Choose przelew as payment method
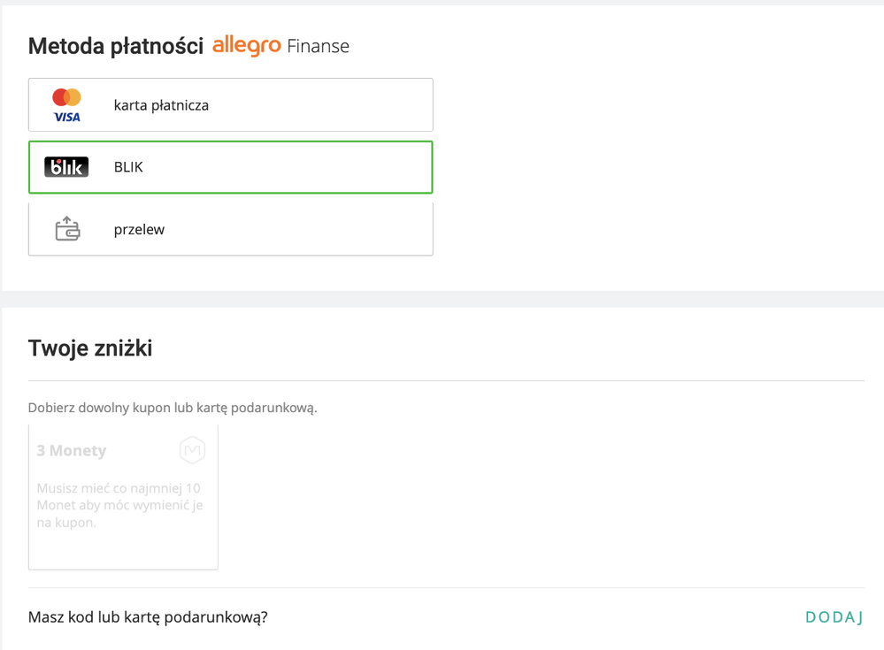884x650 pixels. (x=231, y=229)
